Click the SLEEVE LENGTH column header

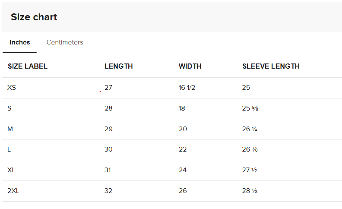(x=271, y=66)
